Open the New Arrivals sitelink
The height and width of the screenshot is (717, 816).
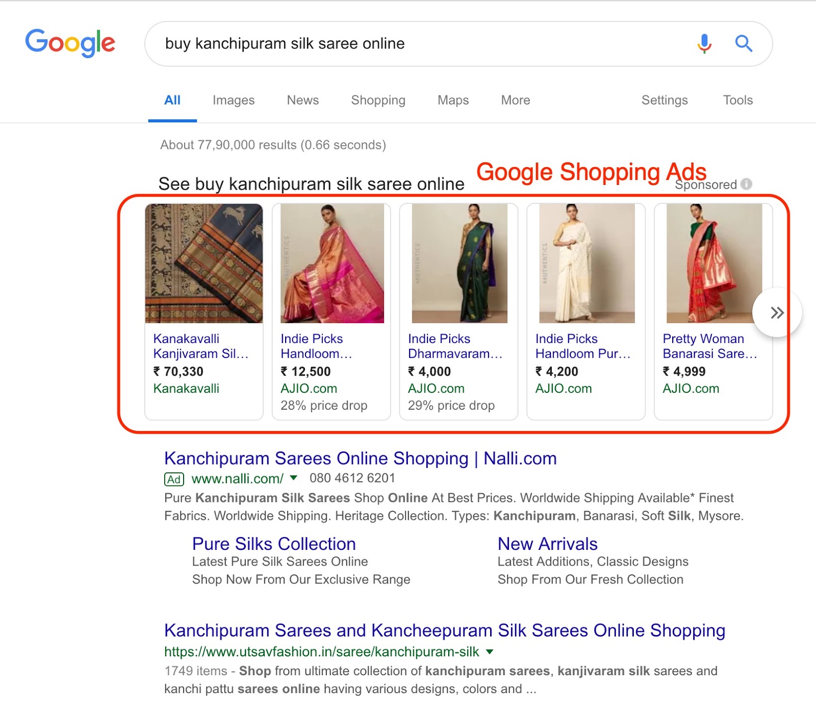pos(548,544)
